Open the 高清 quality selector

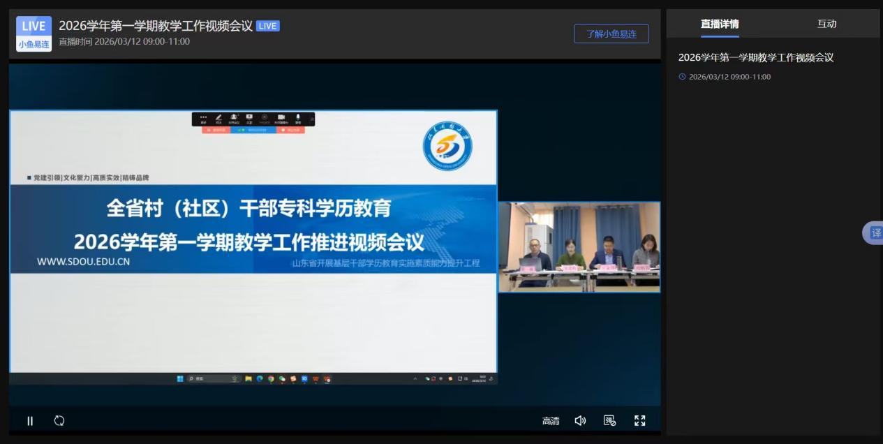tap(551, 421)
